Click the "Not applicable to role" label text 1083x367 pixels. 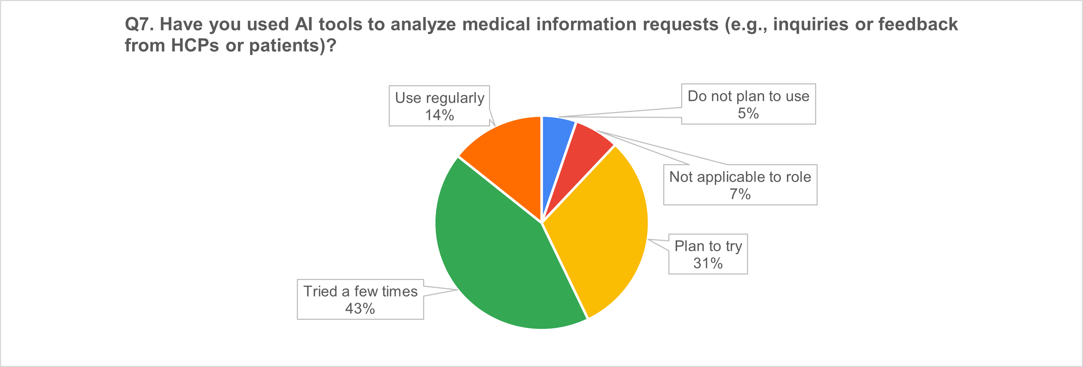click(740, 177)
